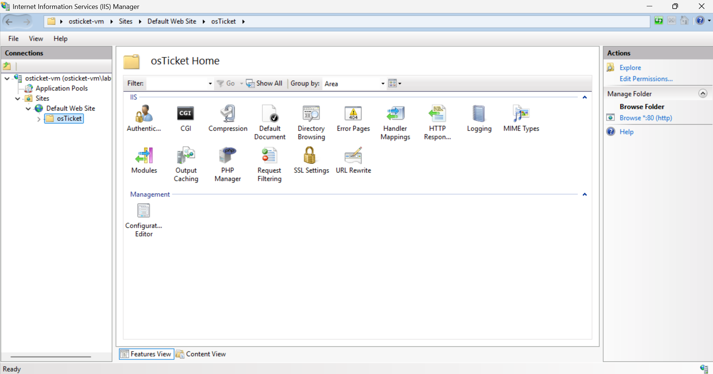This screenshot has width=713, height=374.
Task: Open the Request Filtering feature
Action: coord(269,164)
